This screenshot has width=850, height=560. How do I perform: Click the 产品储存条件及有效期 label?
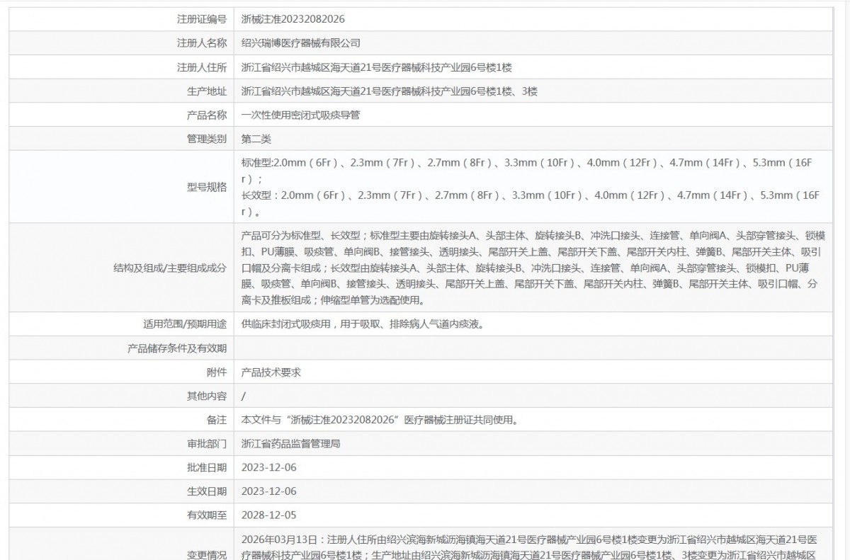pyautogui.click(x=177, y=348)
